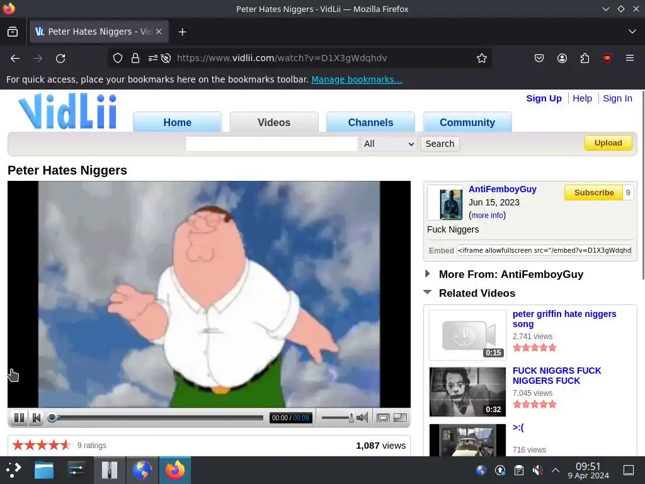Open the file manager taskbar icon
The width and height of the screenshot is (645, 484).
point(44,470)
